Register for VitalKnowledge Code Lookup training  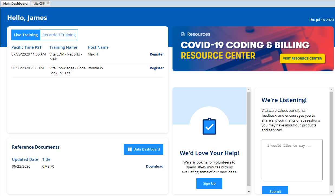[157, 68]
